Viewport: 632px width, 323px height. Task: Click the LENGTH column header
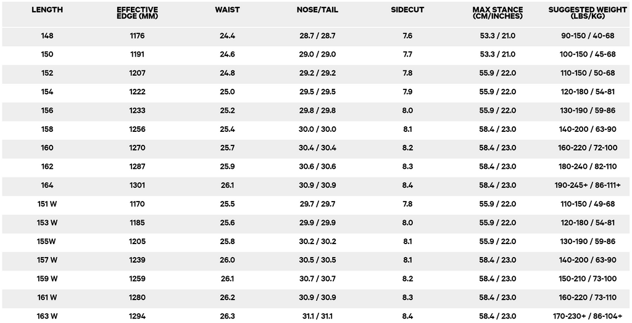click(47, 10)
